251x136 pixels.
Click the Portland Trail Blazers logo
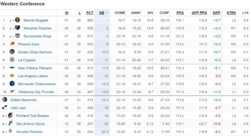point(11,115)
